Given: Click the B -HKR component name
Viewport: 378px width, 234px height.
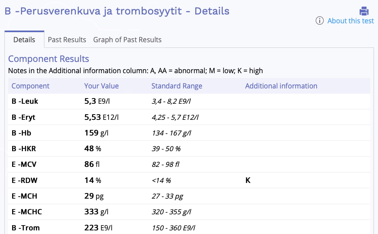Looking at the screenshot, I should point(24,149).
